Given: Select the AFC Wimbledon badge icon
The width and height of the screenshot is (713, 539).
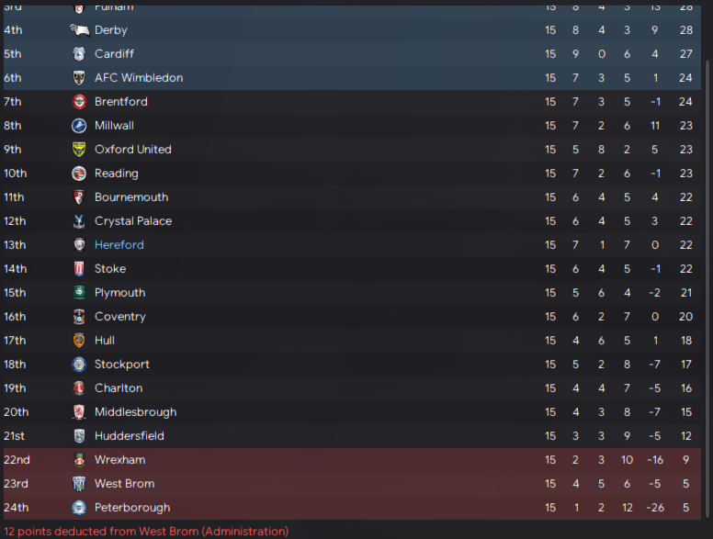Looking at the screenshot, I should 79,78.
